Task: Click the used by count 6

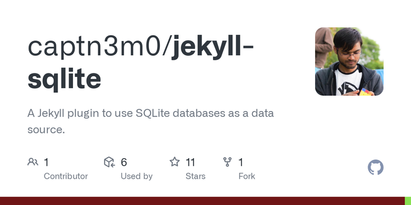Action: [124, 162]
